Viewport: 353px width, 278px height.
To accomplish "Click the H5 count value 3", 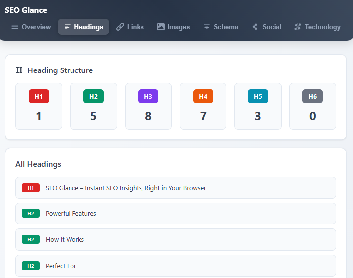I will (258, 116).
